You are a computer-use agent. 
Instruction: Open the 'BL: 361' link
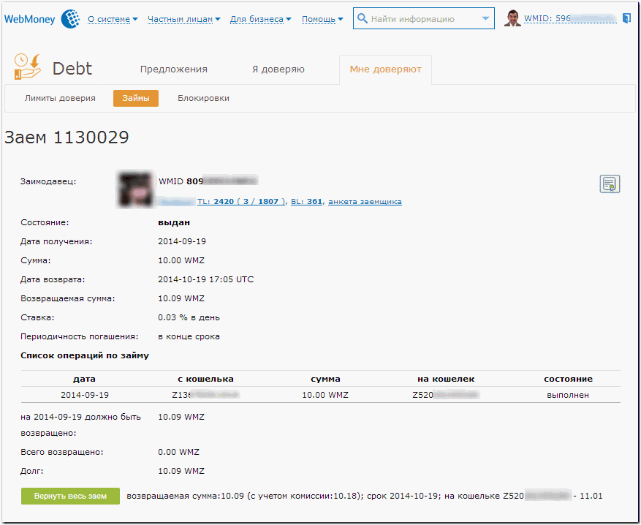click(x=306, y=202)
